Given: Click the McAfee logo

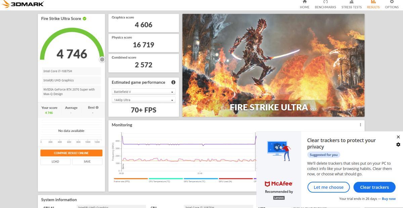Looking at the screenshot, I should pos(279,183).
